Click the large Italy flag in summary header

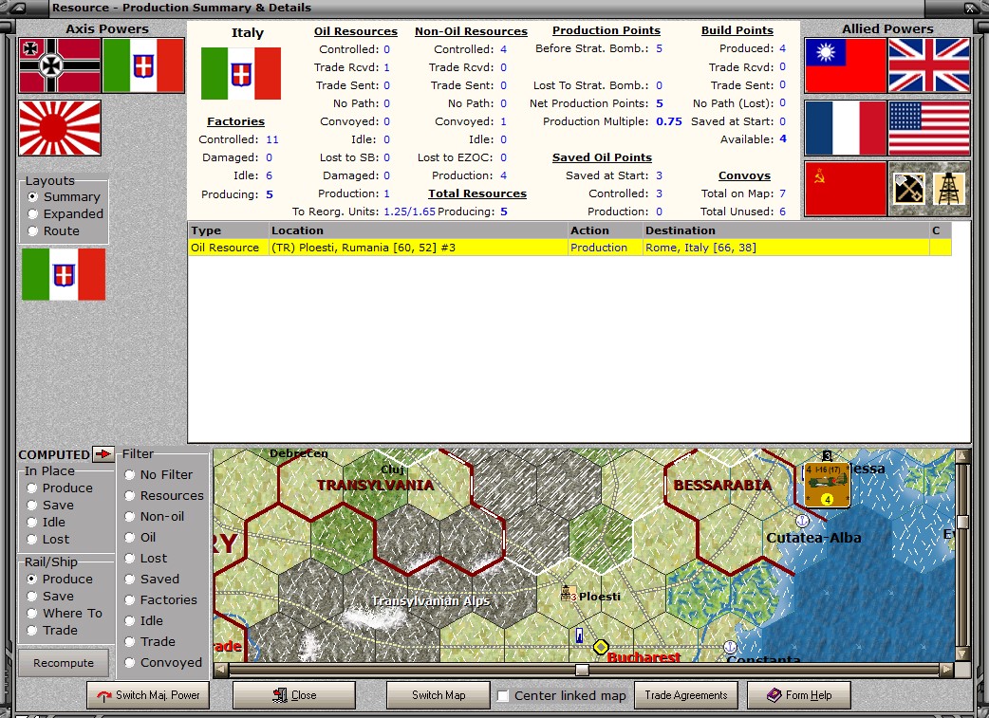pyautogui.click(x=241, y=74)
